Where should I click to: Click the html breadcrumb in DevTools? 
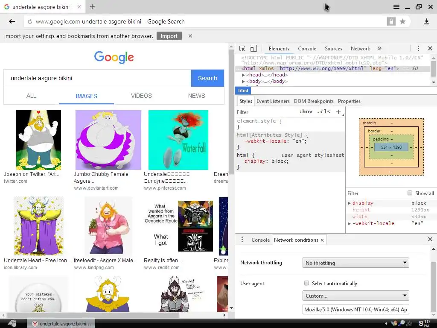click(243, 91)
